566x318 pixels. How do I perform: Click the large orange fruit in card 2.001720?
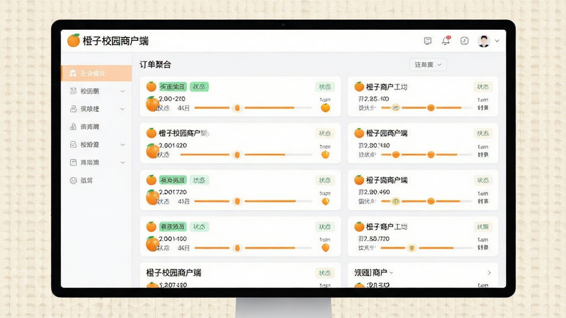(153, 197)
